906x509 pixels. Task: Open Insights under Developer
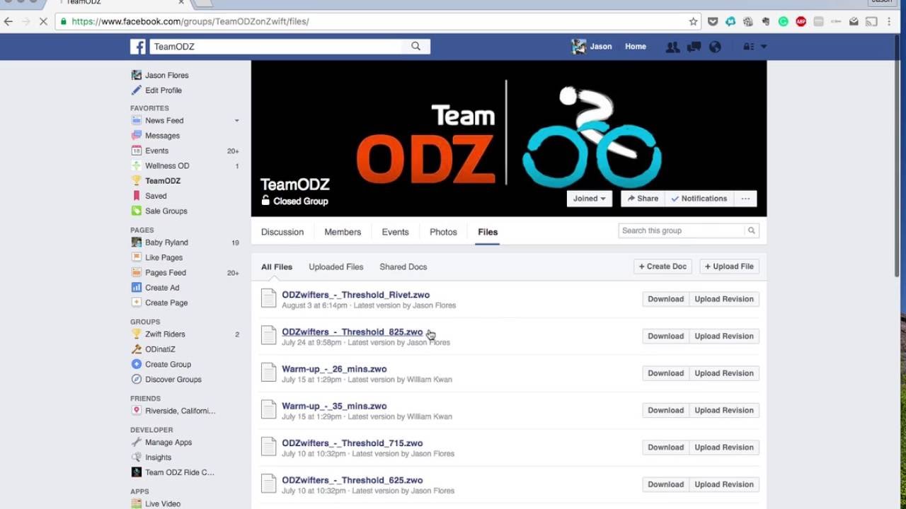pos(151,457)
